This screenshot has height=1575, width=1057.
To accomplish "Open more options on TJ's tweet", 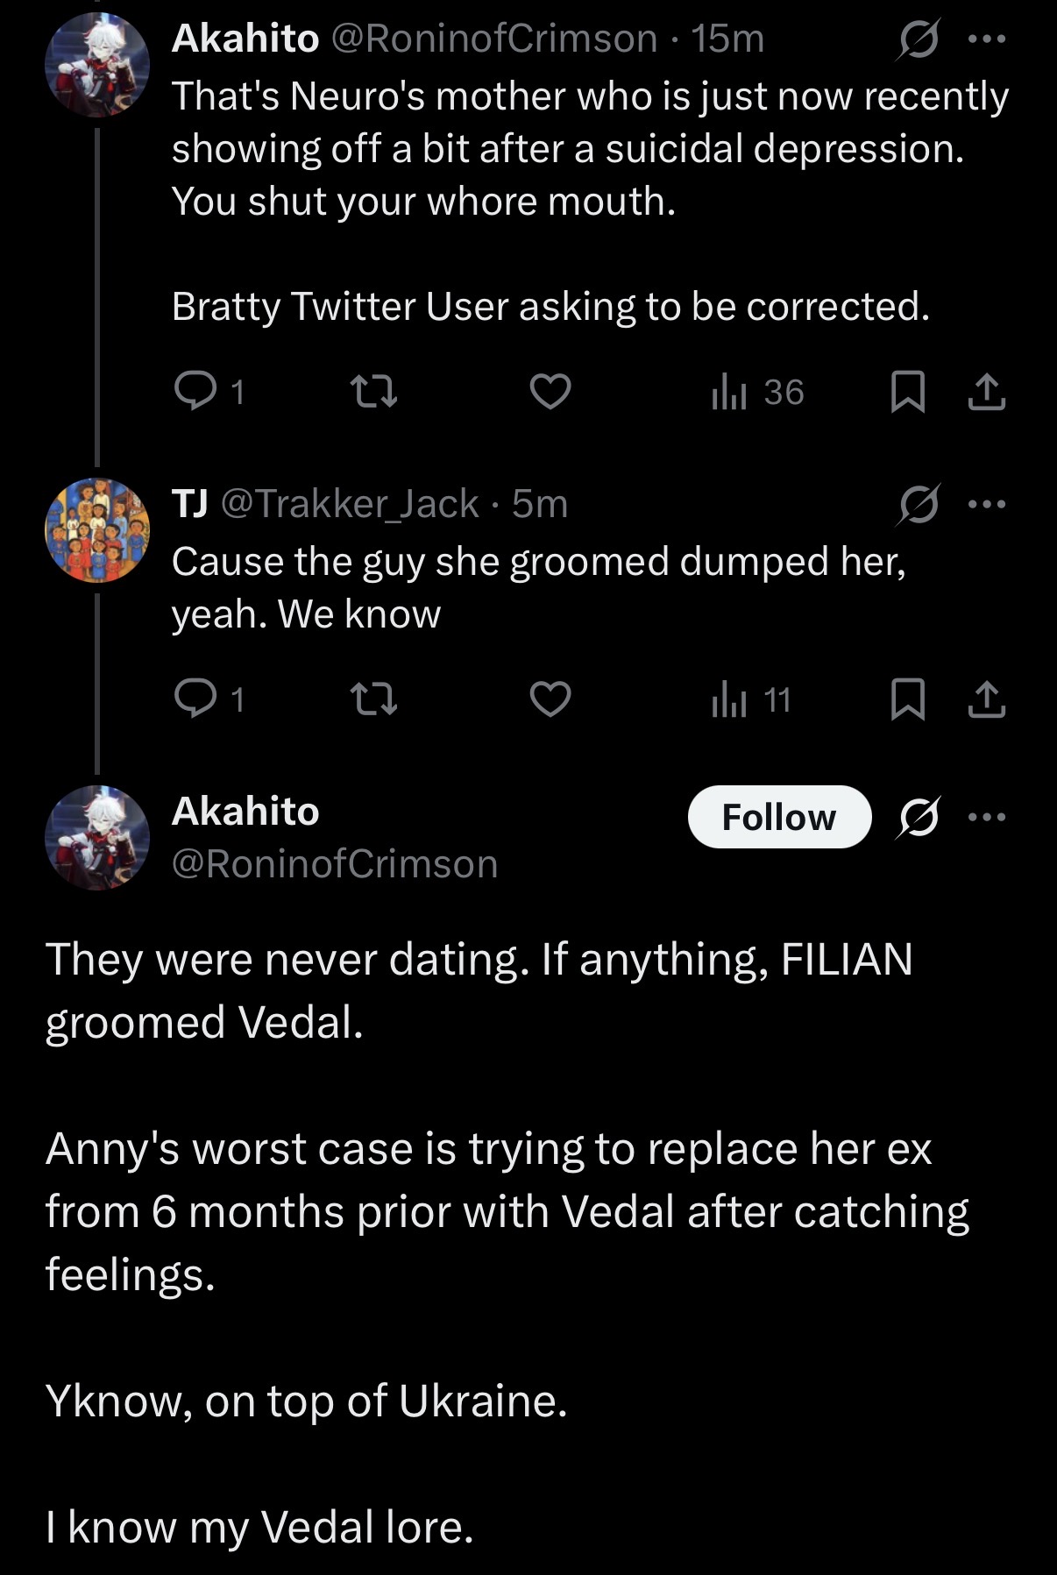I will [x=987, y=504].
